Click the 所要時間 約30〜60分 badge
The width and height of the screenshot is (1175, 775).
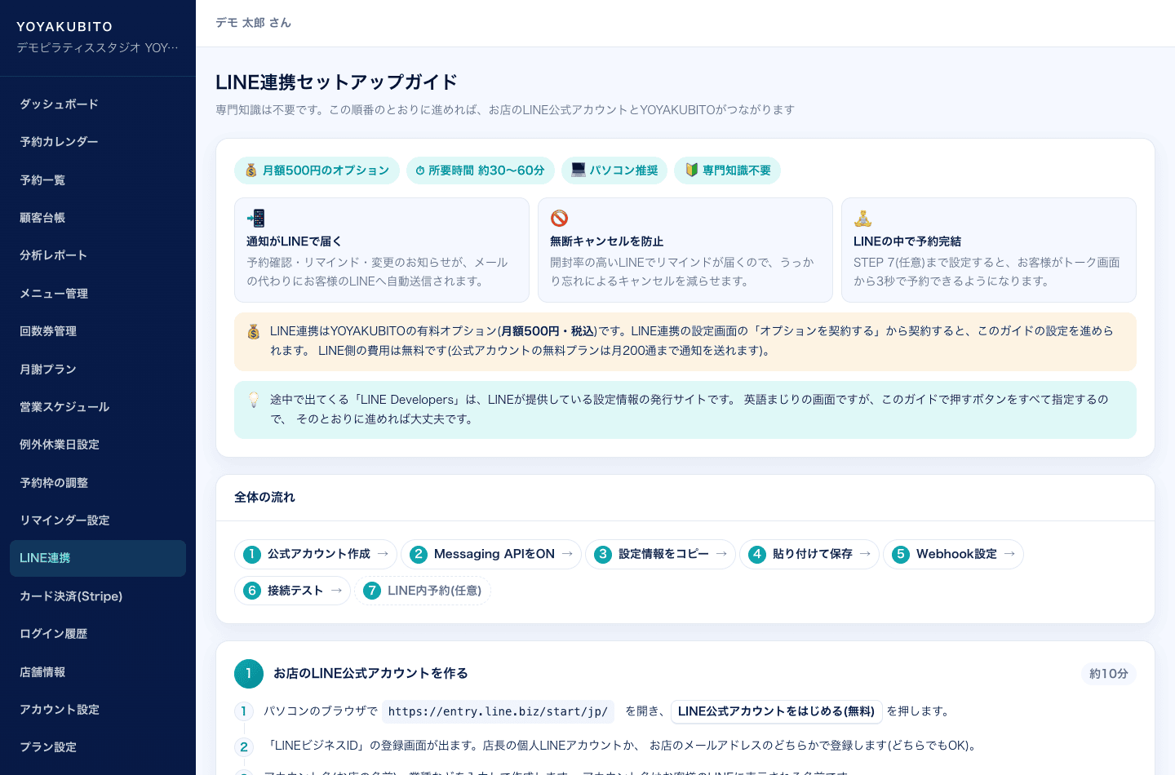pyautogui.click(x=481, y=170)
